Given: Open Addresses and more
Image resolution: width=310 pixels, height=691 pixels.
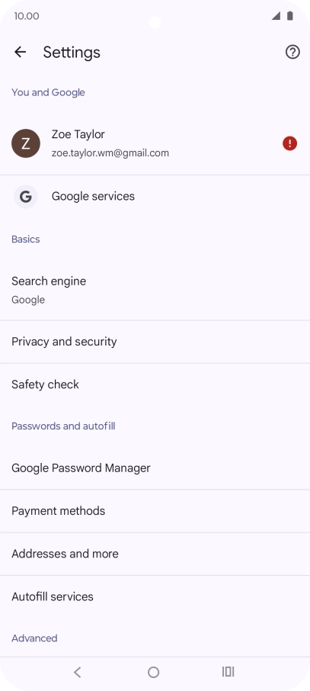Looking at the screenshot, I should [155, 554].
